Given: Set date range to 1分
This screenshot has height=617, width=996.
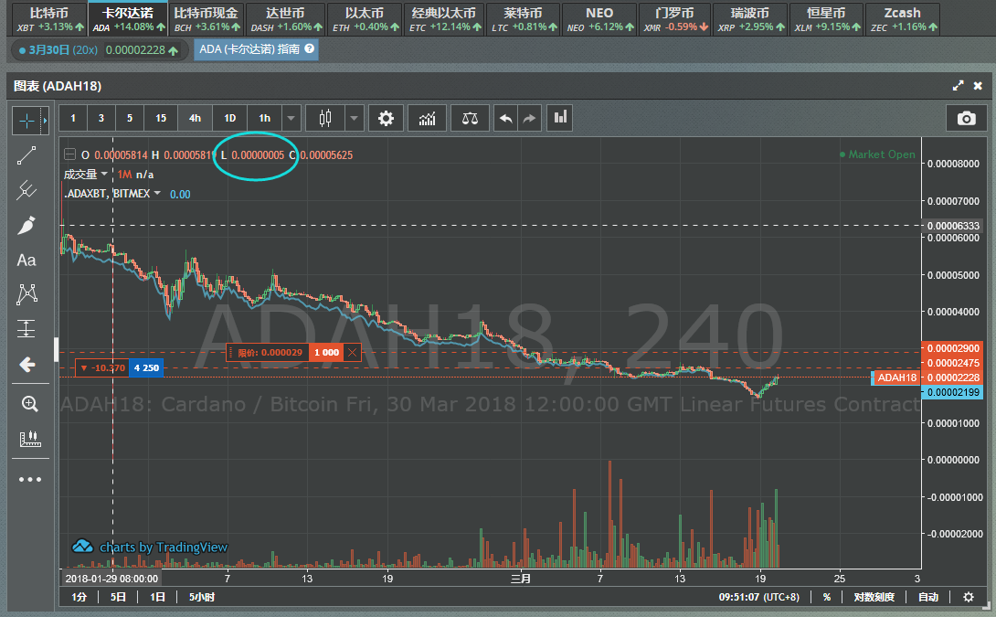Looking at the screenshot, I should coord(79,597).
